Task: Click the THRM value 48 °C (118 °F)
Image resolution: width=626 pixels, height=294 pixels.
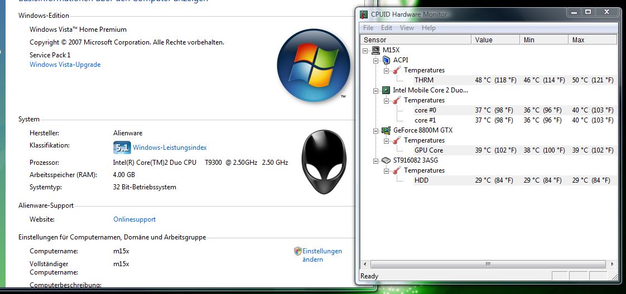Action: tap(495, 80)
